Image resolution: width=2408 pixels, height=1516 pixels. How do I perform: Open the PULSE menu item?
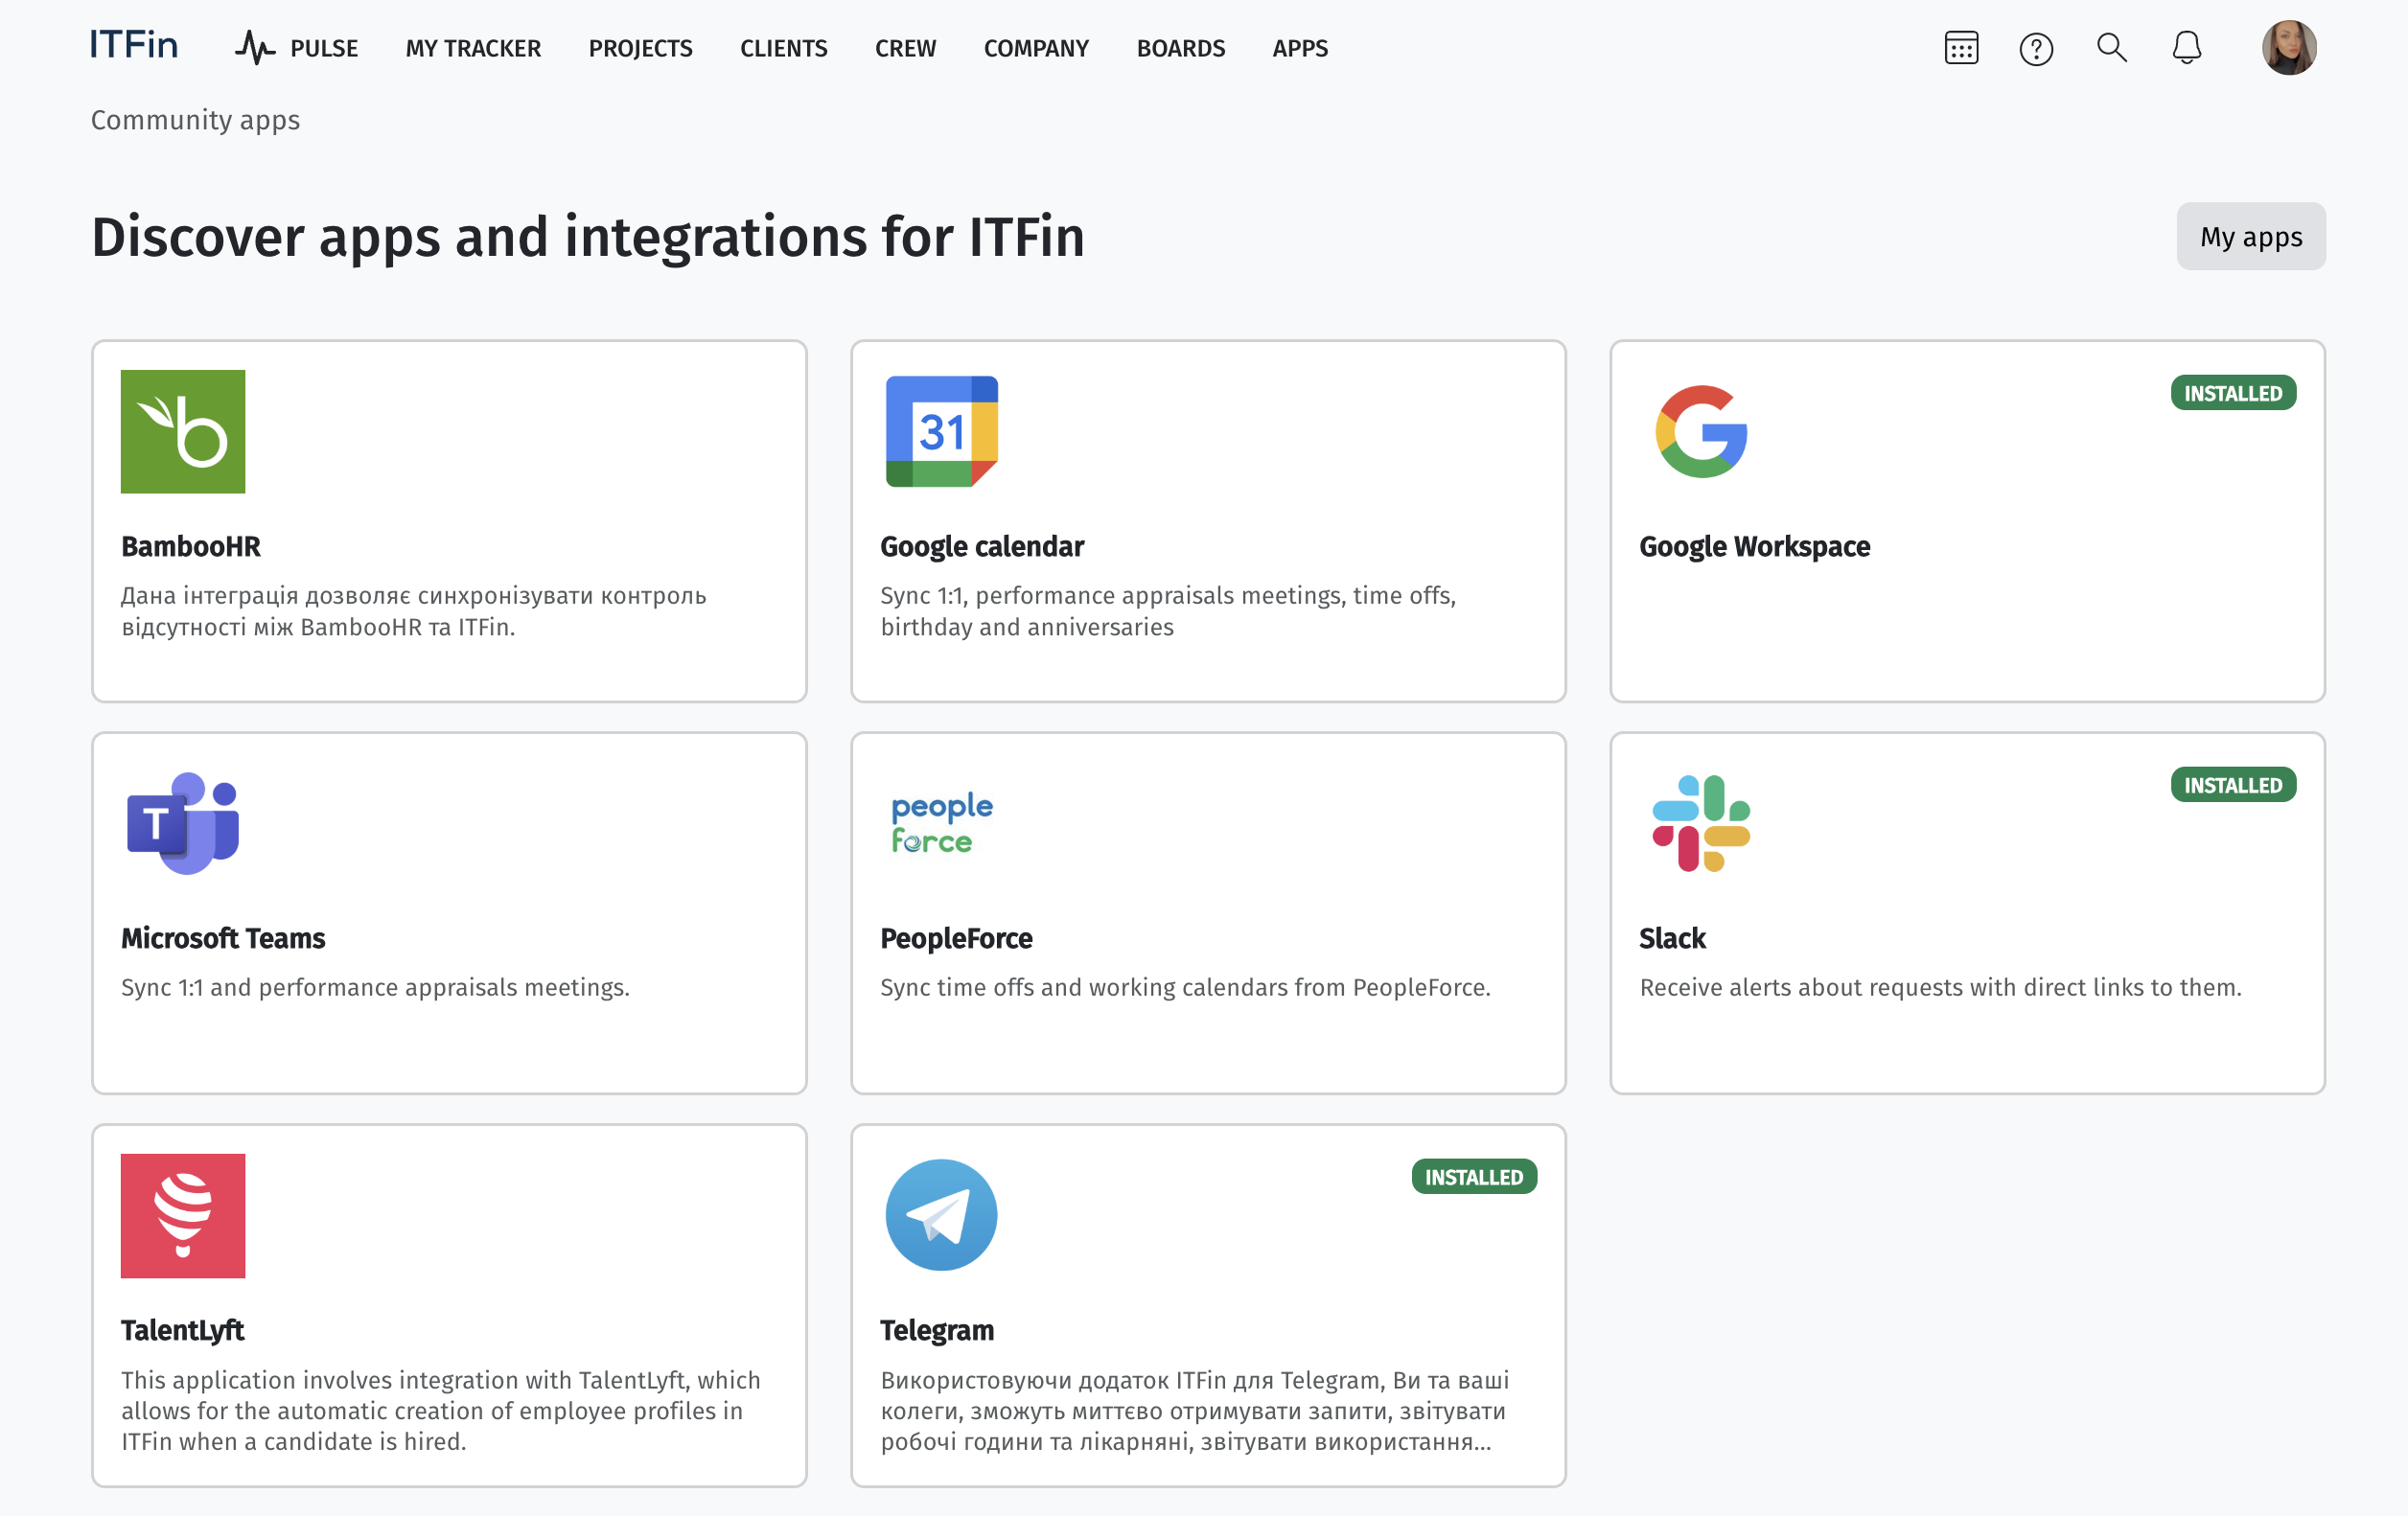coord(324,48)
